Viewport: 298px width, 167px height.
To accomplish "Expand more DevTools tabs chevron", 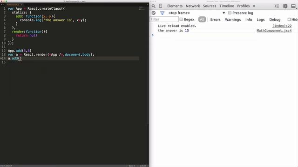I will pos(254,6).
